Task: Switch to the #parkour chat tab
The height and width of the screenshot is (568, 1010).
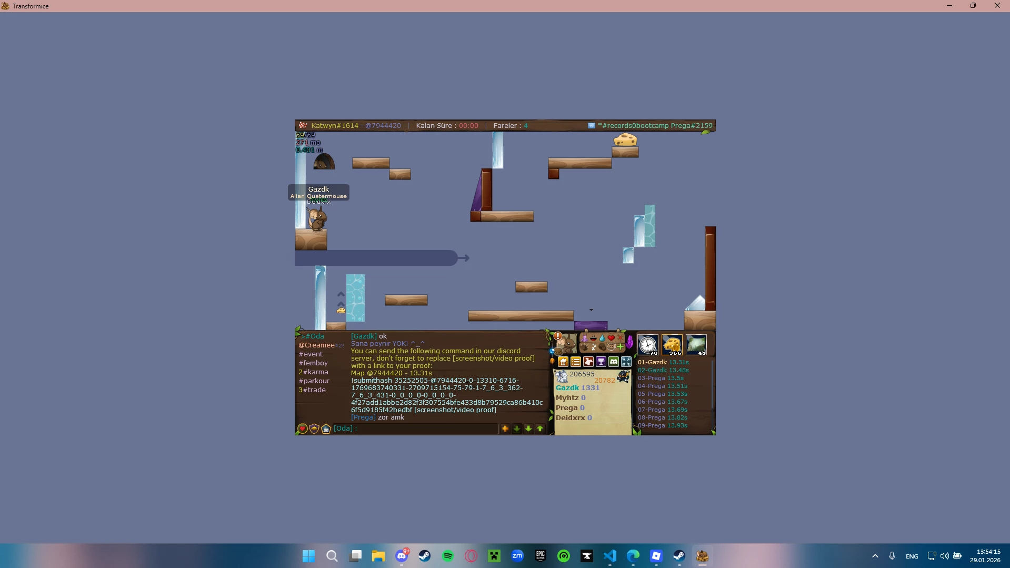Action: coord(314,381)
